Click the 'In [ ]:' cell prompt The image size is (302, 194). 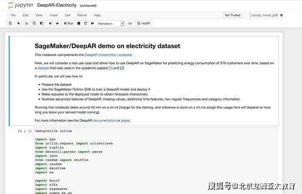click(25, 131)
